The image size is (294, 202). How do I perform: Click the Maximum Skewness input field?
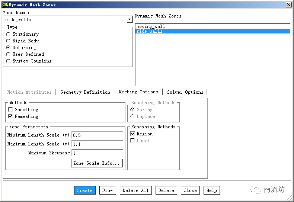97,153
